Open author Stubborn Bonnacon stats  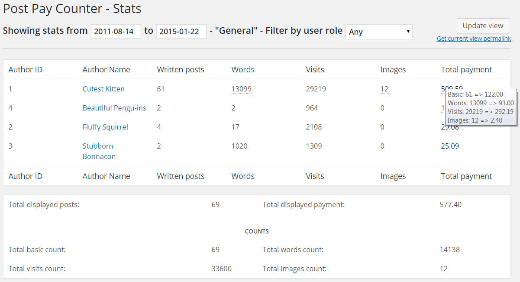click(x=99, y=151)
